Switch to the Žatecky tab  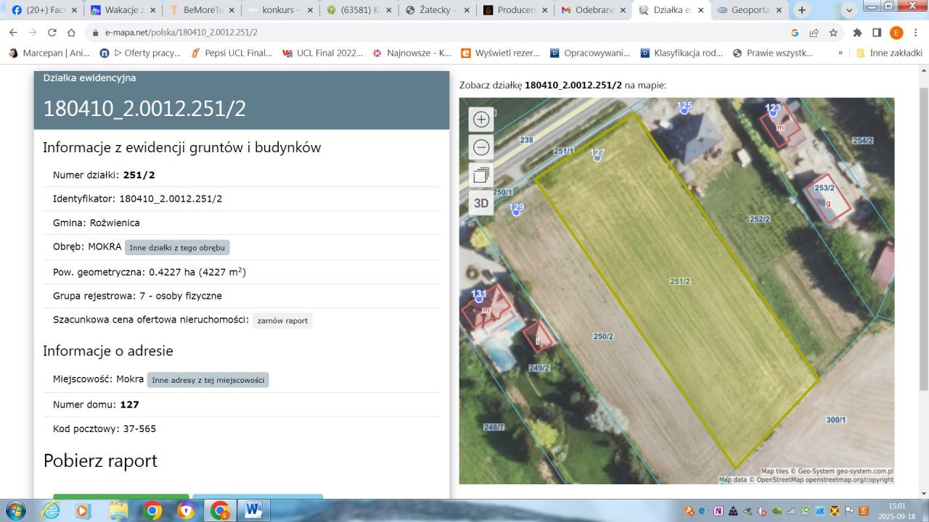(437, 10)
